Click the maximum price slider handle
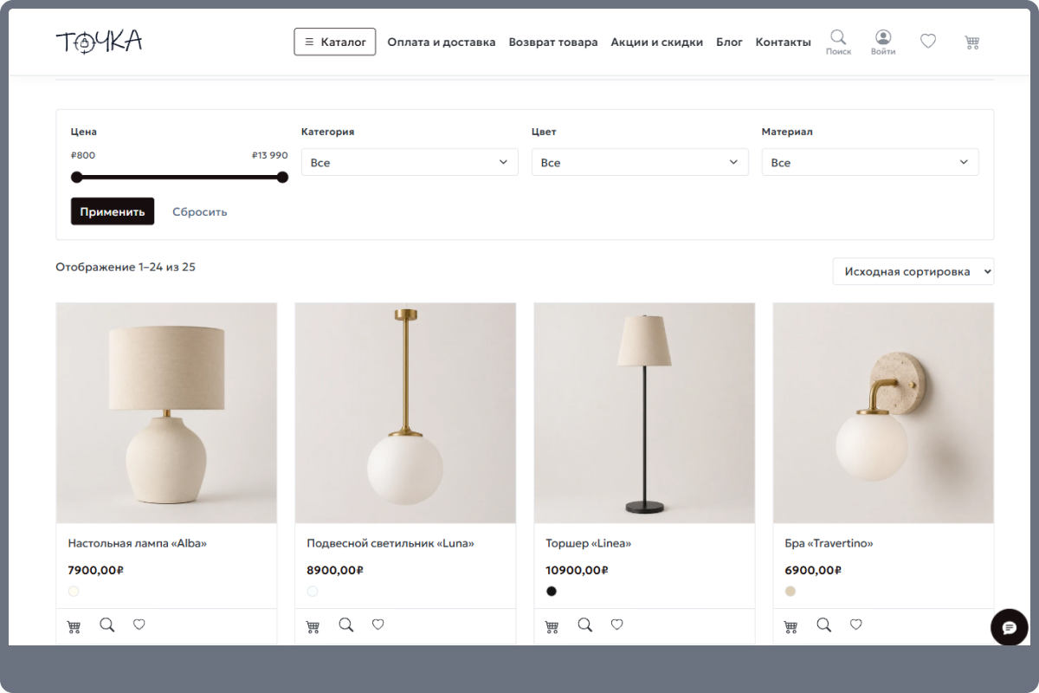1039x693 pixels. tap(282, 177)
